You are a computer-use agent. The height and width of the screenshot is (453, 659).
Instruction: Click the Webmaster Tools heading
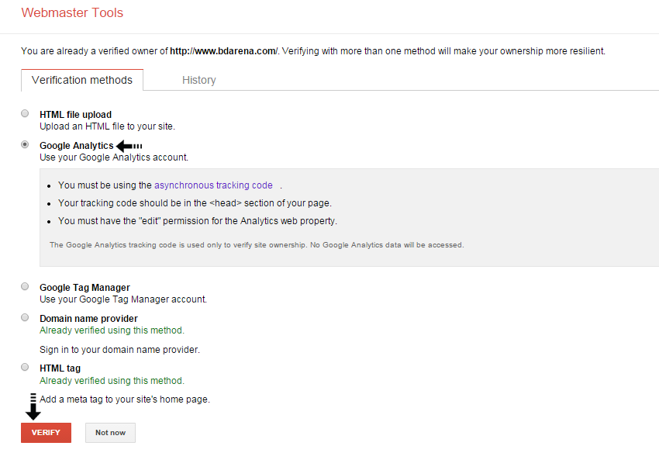tap(72, 13)
